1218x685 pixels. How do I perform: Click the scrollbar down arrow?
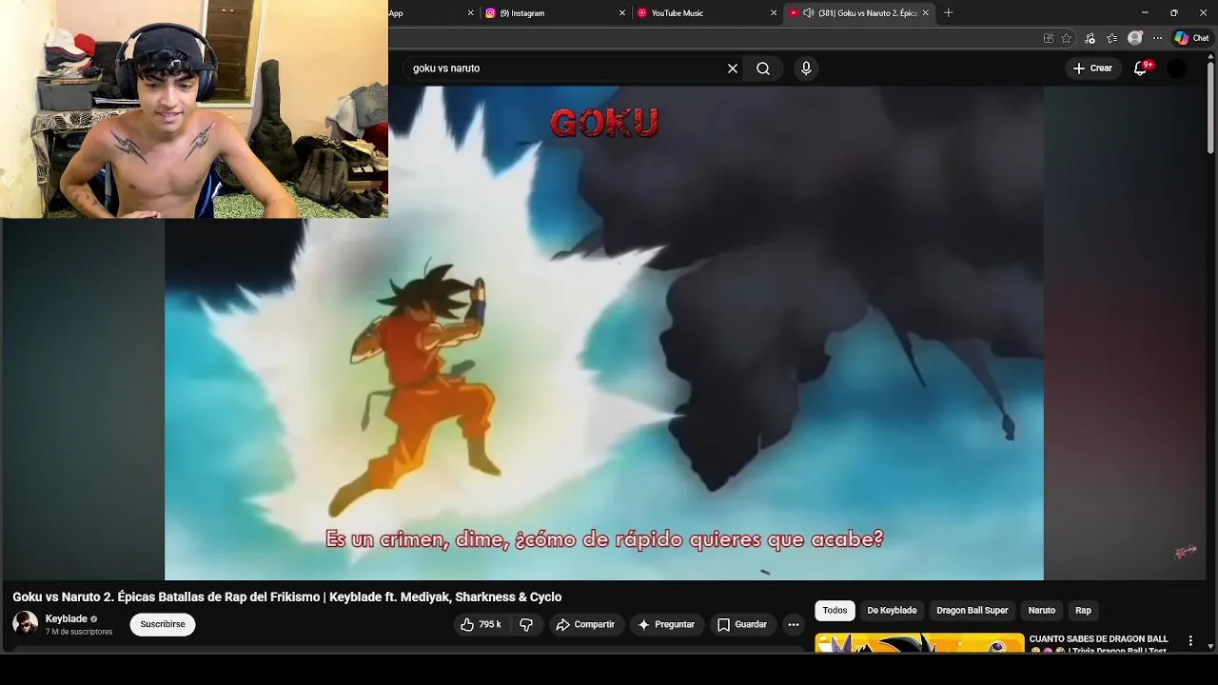coord(1210,647)
